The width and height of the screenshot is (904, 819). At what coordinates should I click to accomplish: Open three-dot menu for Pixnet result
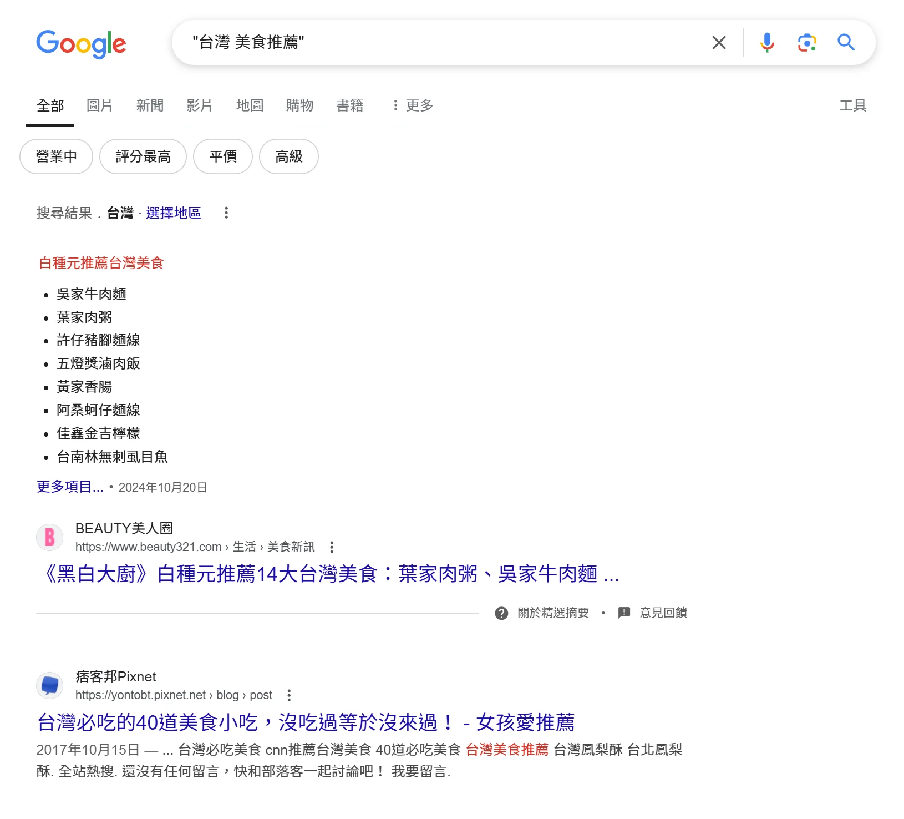click(x=289, y=695)
